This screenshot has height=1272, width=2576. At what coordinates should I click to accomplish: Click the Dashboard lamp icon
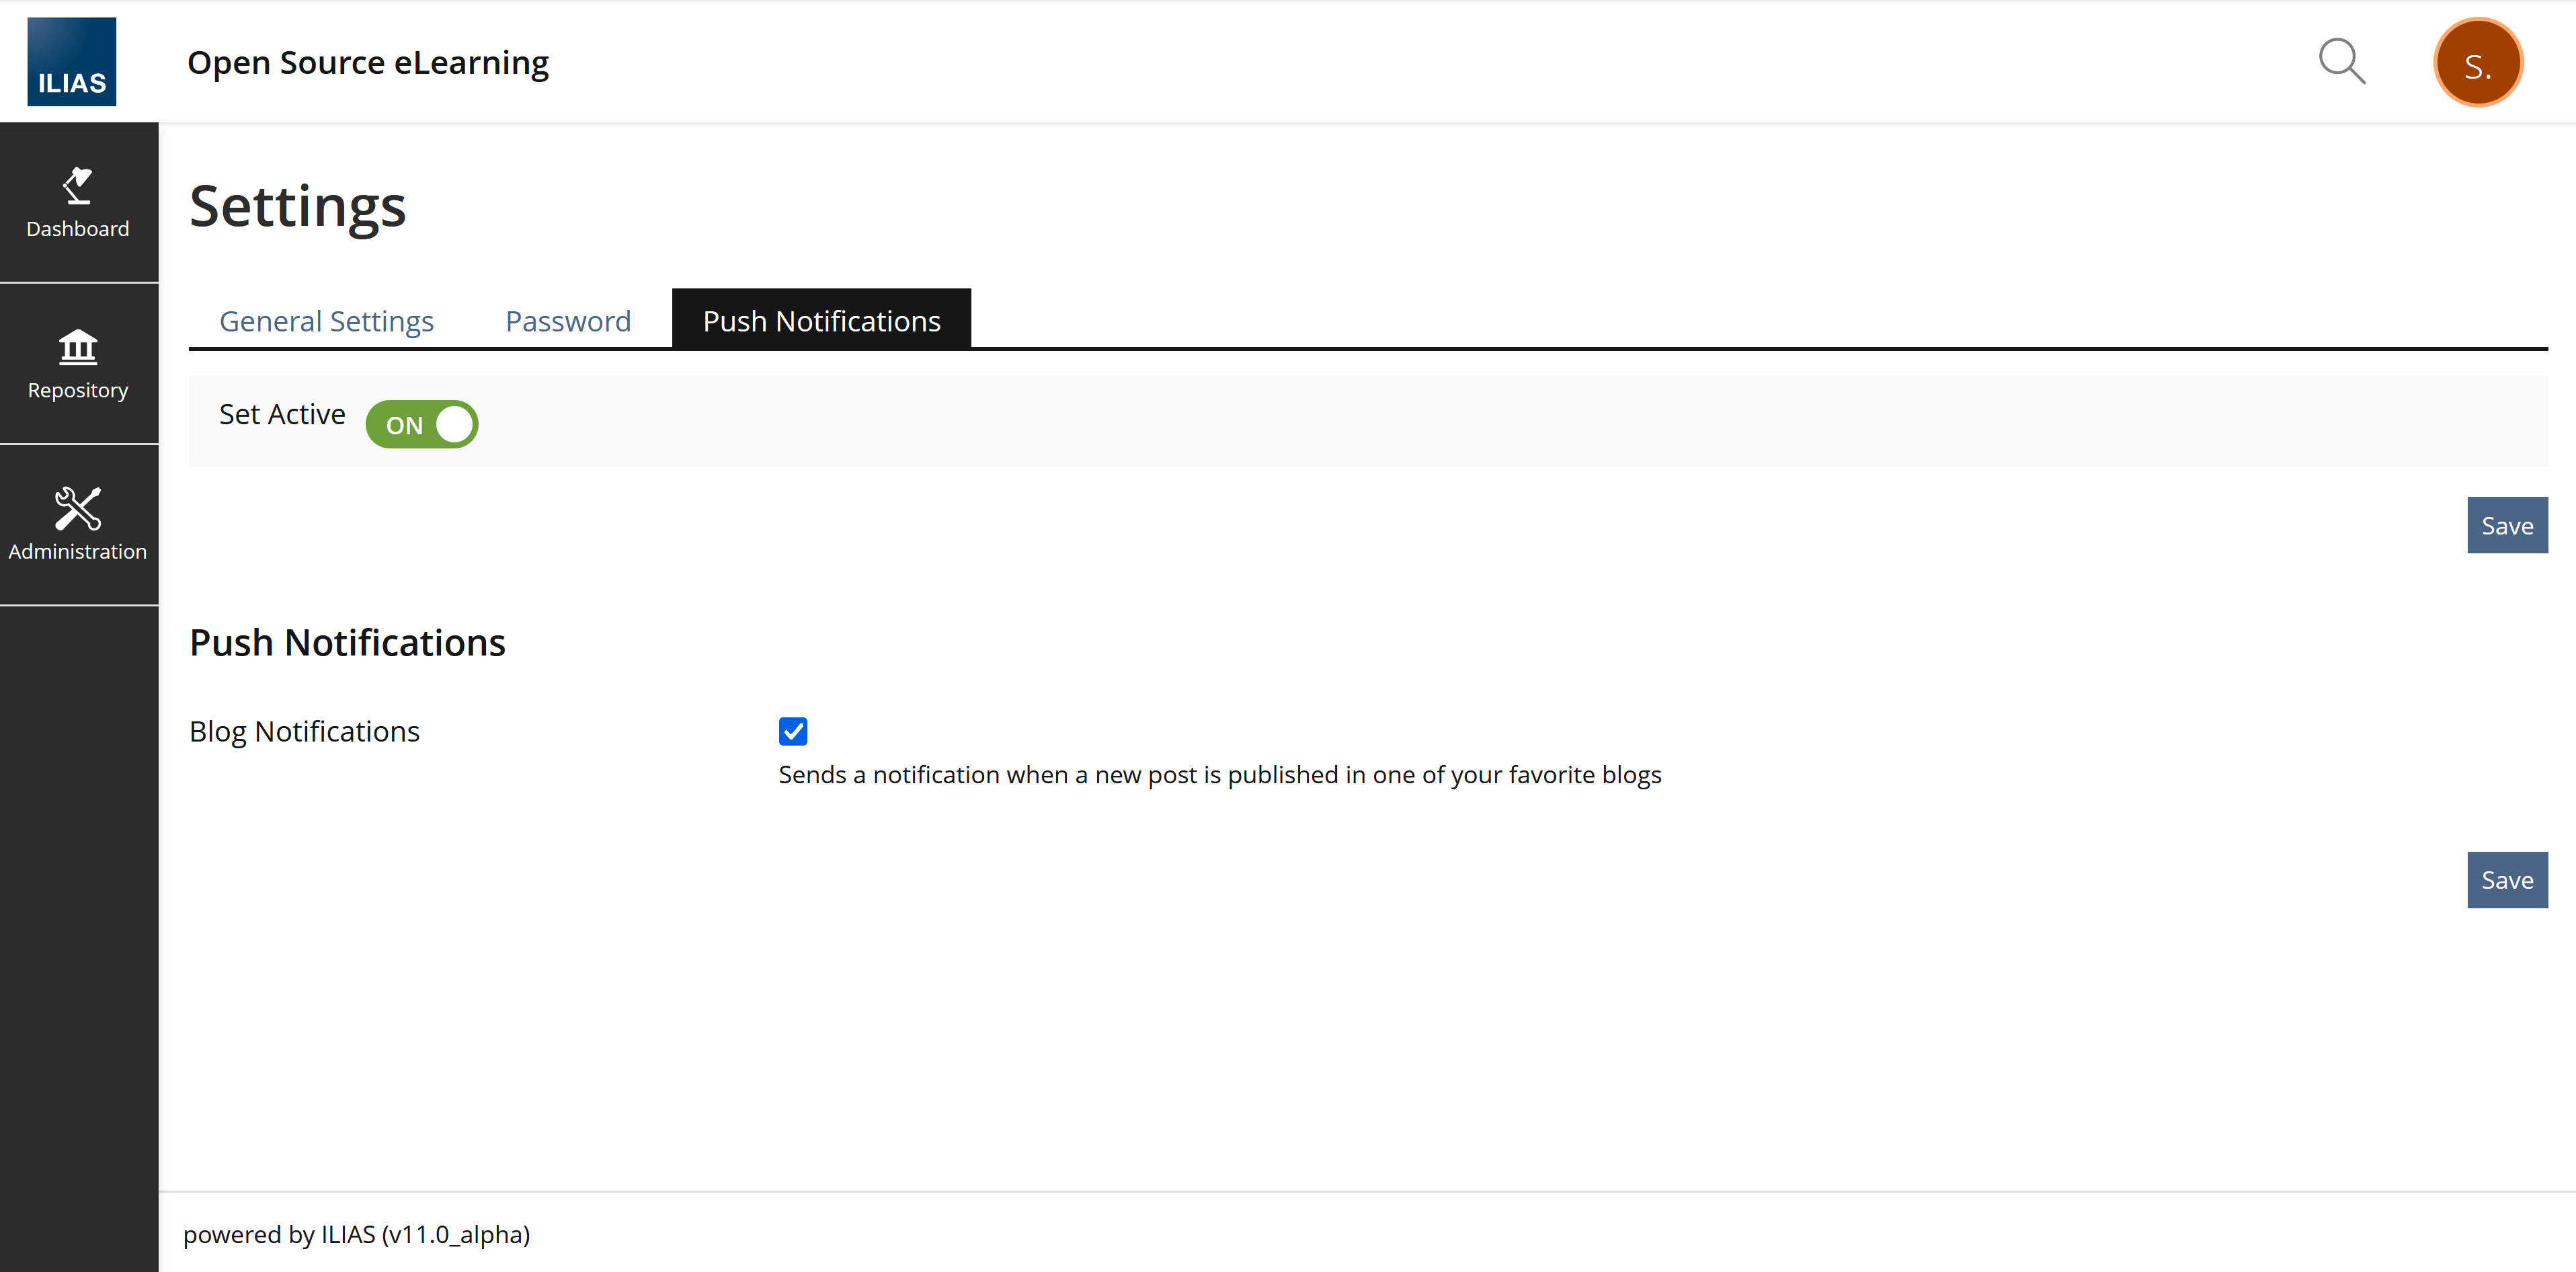(x=77, y=185)
